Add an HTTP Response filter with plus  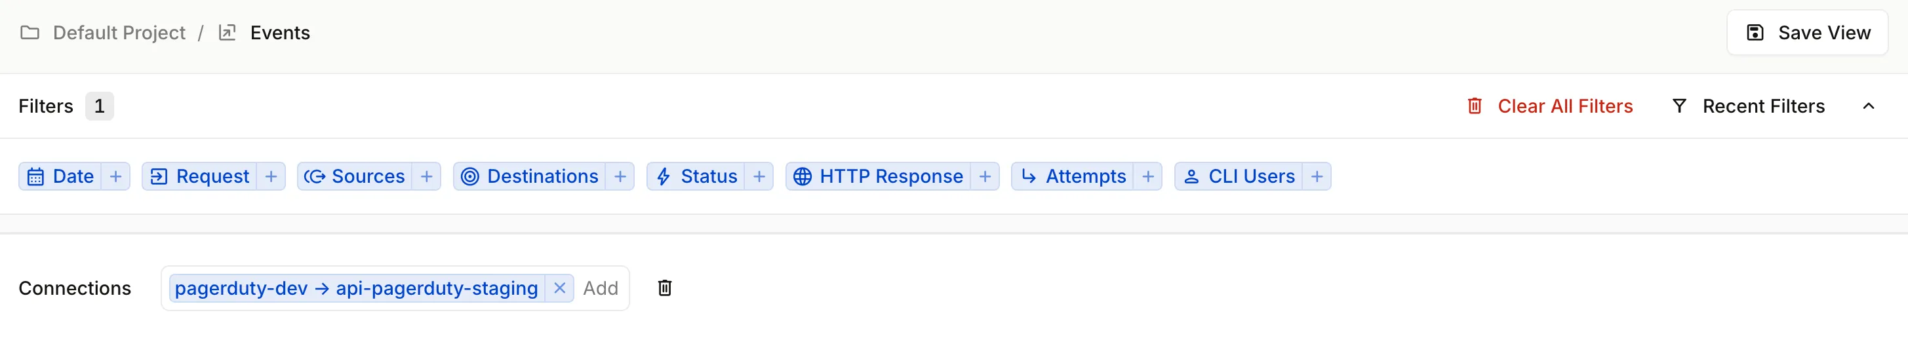click(x=985, y=177)
